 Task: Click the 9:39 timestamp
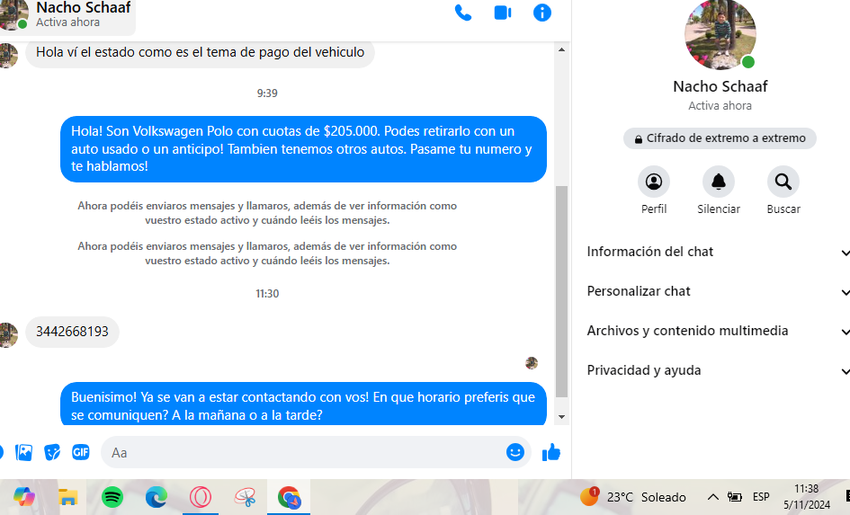tap(267, 93)
